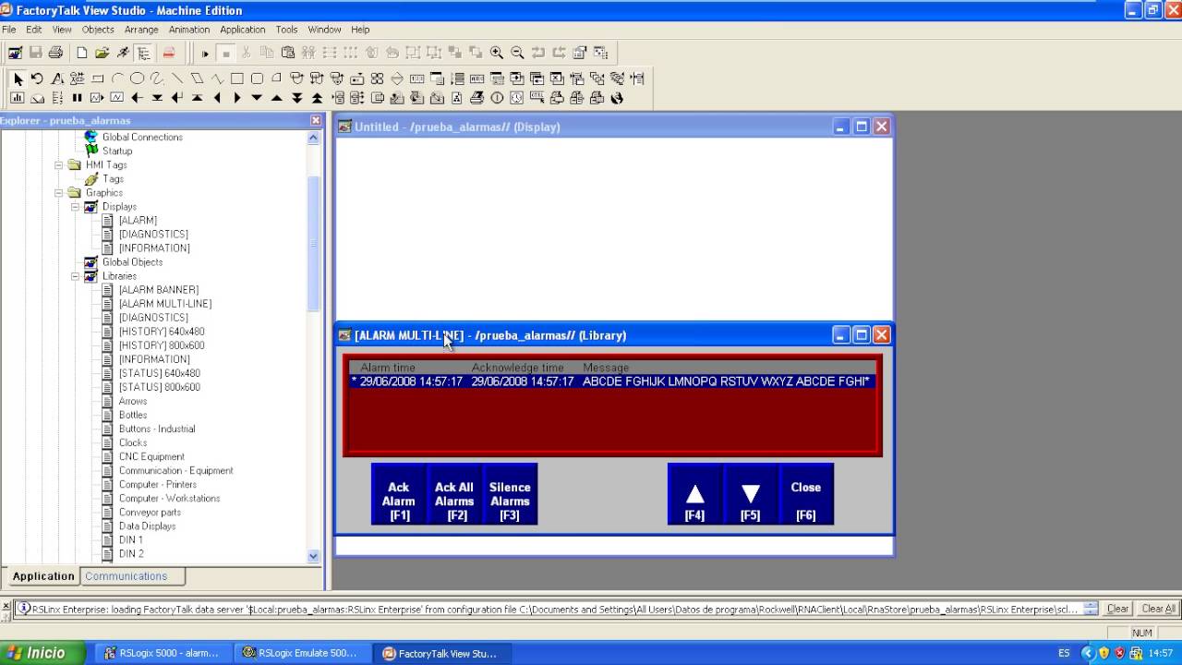Click the Stop test display square button
The image size is (1182, 665).
pos(226,53)
